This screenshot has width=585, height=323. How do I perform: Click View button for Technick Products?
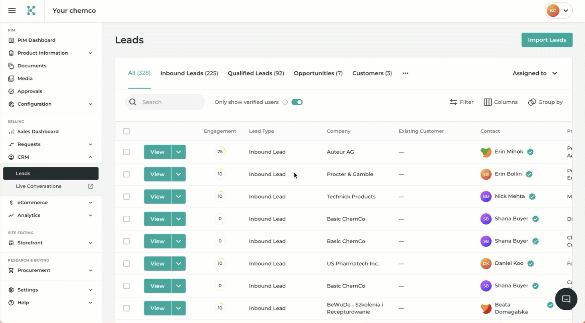pos(157,197)
